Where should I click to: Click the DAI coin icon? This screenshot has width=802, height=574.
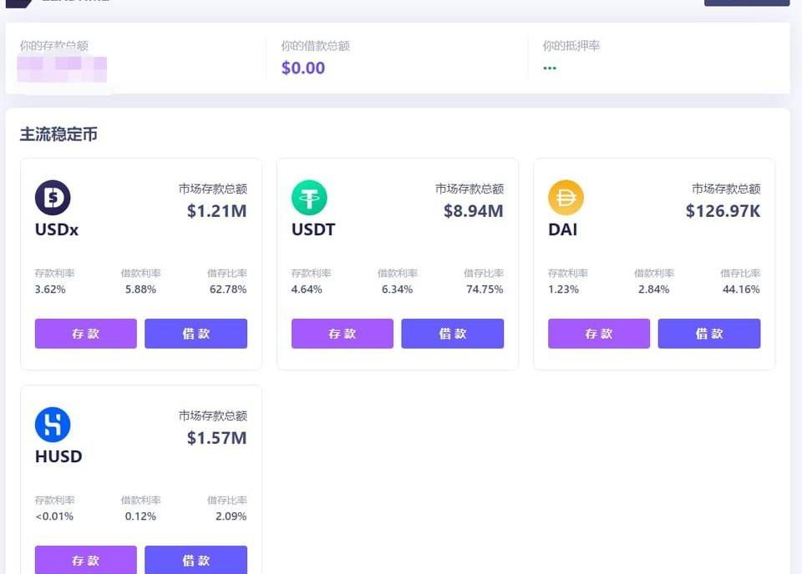tap(566, 199)
